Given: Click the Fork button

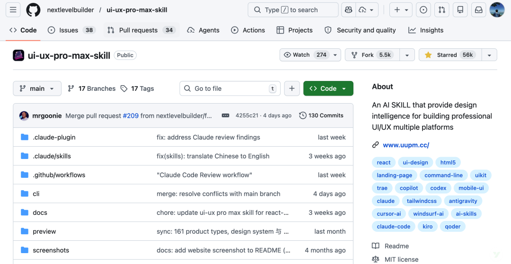Looking at the screenshot, I should [x=372, y=55].
